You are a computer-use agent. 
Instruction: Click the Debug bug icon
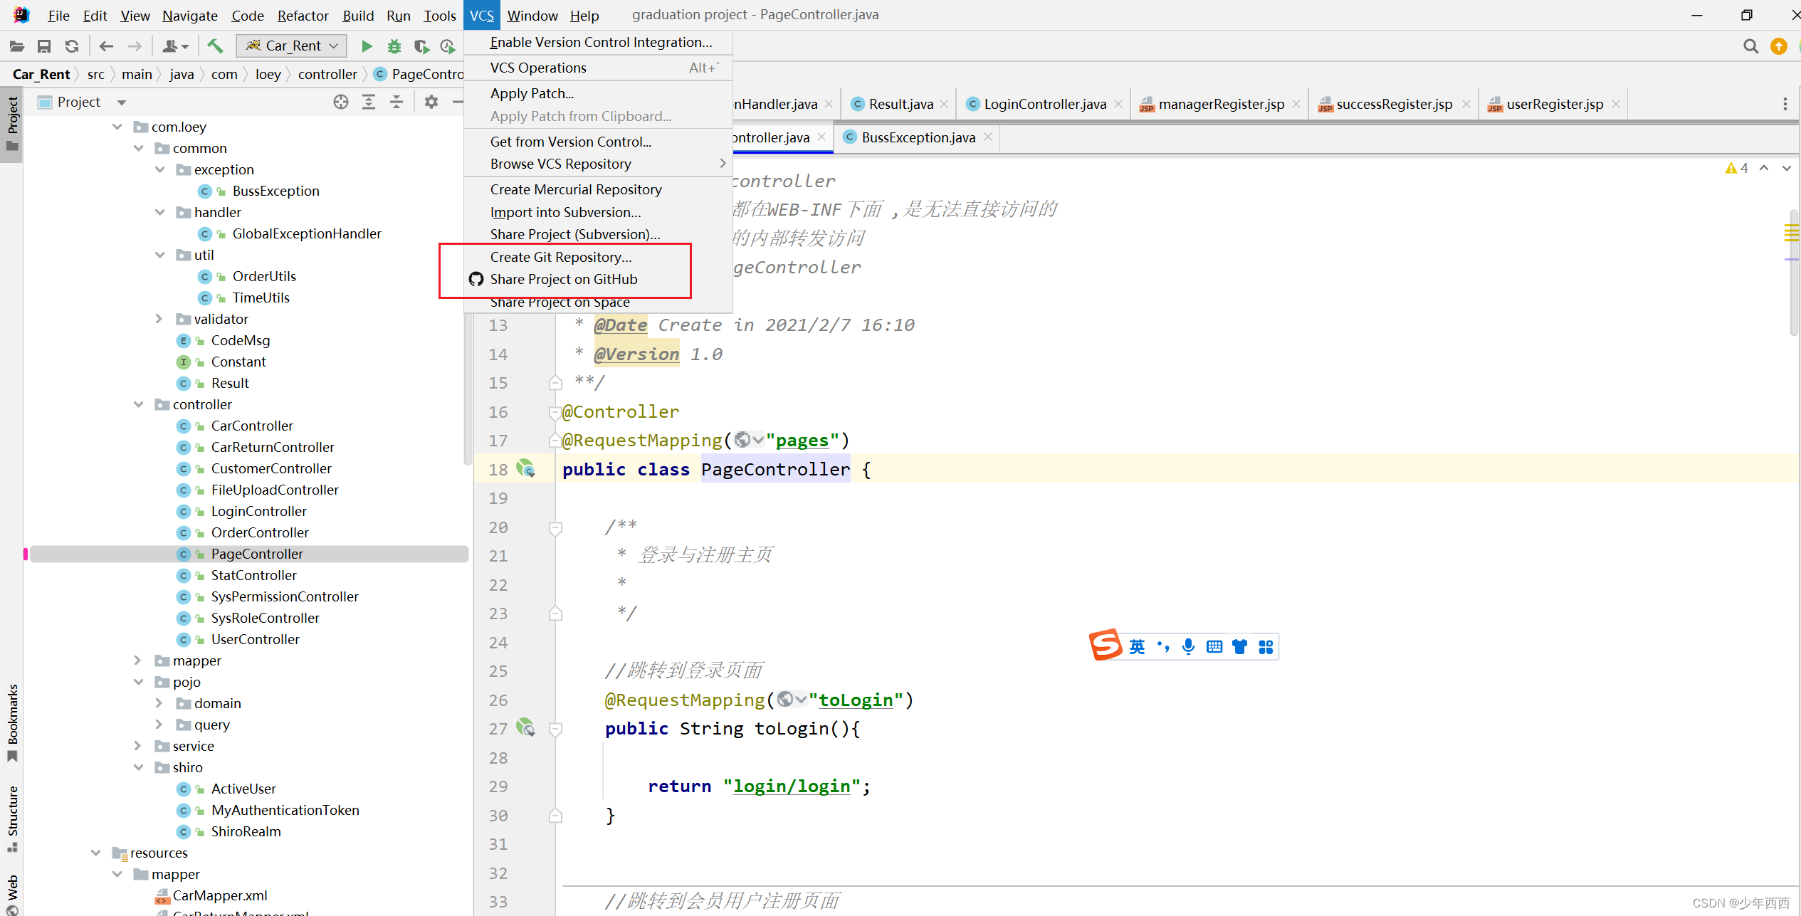pos(394,46)
